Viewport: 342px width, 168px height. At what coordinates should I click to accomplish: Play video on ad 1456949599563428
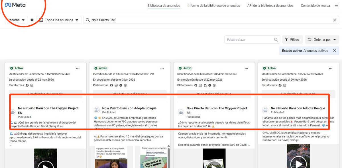tap(46, 166)
